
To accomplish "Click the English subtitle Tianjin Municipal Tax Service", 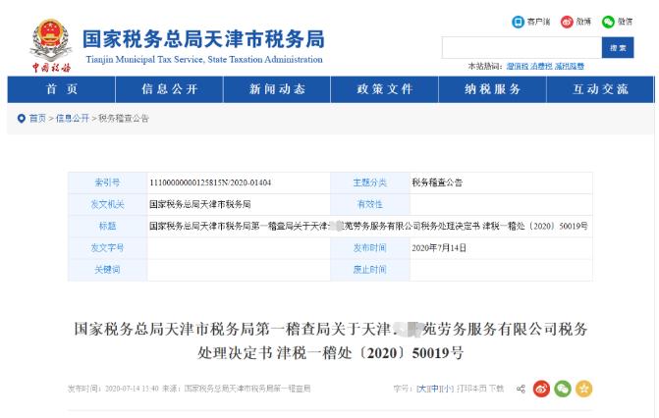I will click(x=204, y=60).
